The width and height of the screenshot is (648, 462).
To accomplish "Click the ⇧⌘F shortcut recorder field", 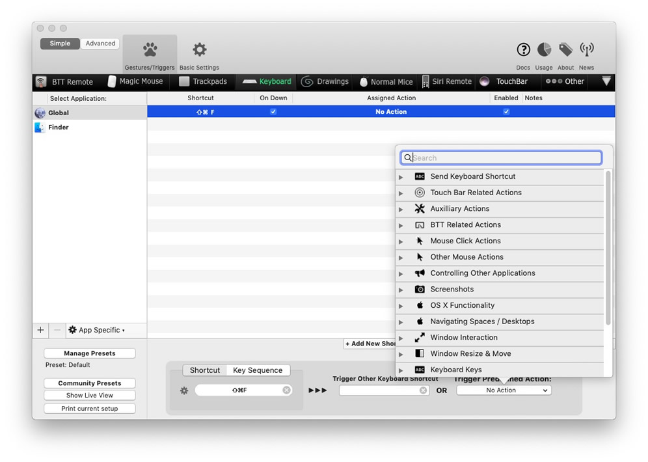I will pyautogui.click(x=244, y=390).
